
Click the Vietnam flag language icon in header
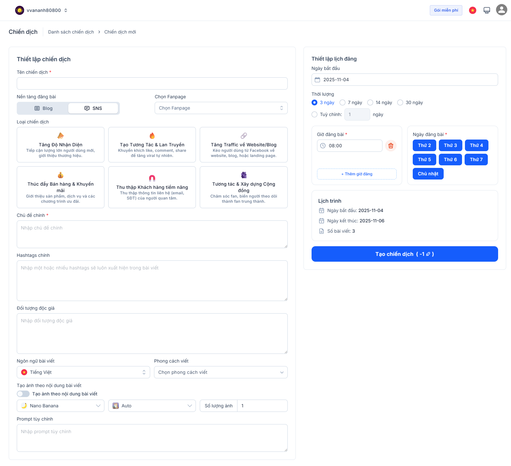pos(472,10)
